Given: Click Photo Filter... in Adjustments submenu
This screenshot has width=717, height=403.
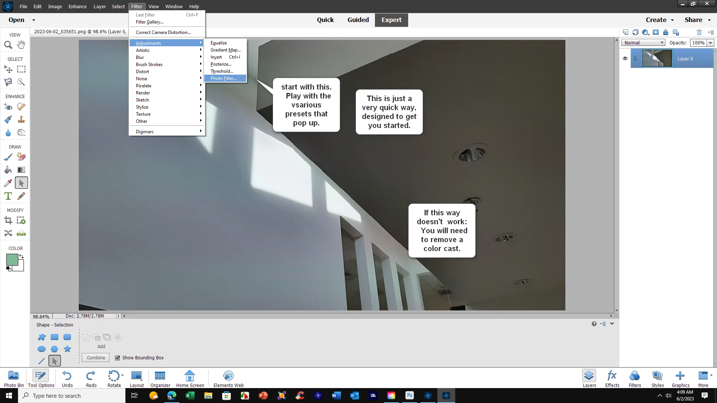Looking at the screenshot, I should click(x=223, y=78).
